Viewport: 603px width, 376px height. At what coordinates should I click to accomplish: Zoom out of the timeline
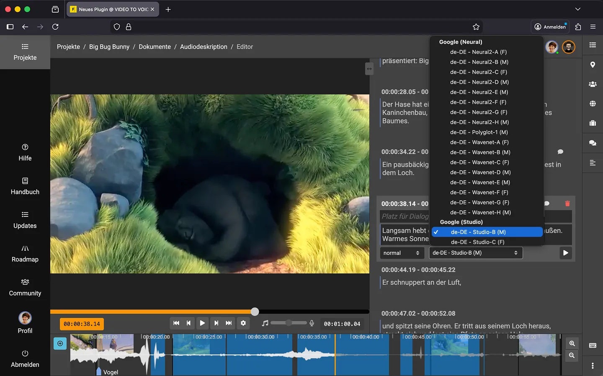tap(572, 356)
